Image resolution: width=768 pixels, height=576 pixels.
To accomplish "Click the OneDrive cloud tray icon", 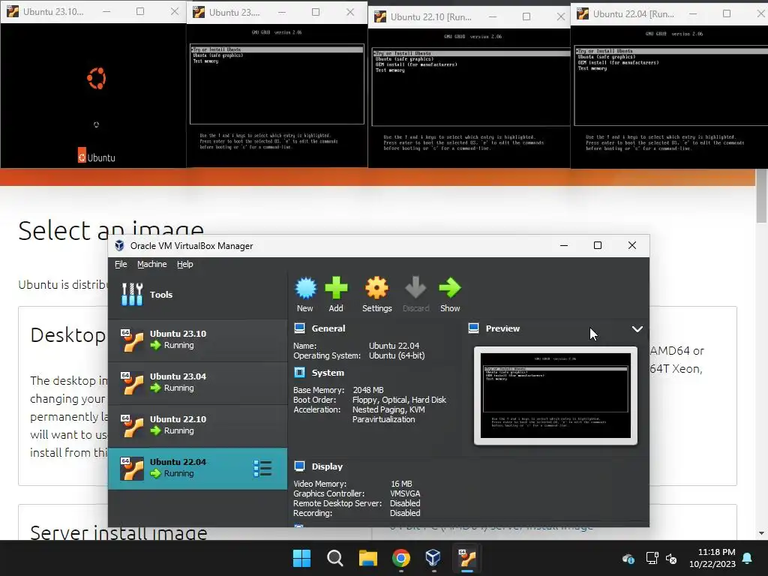I will (x=628, y=558).
